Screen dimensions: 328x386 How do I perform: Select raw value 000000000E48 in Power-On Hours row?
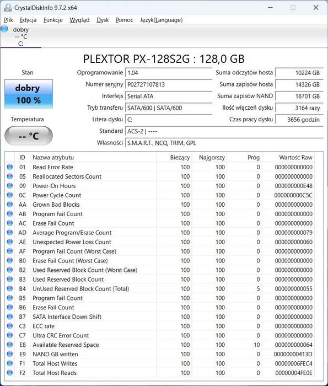pyautogui.click(x=294, y=186)
